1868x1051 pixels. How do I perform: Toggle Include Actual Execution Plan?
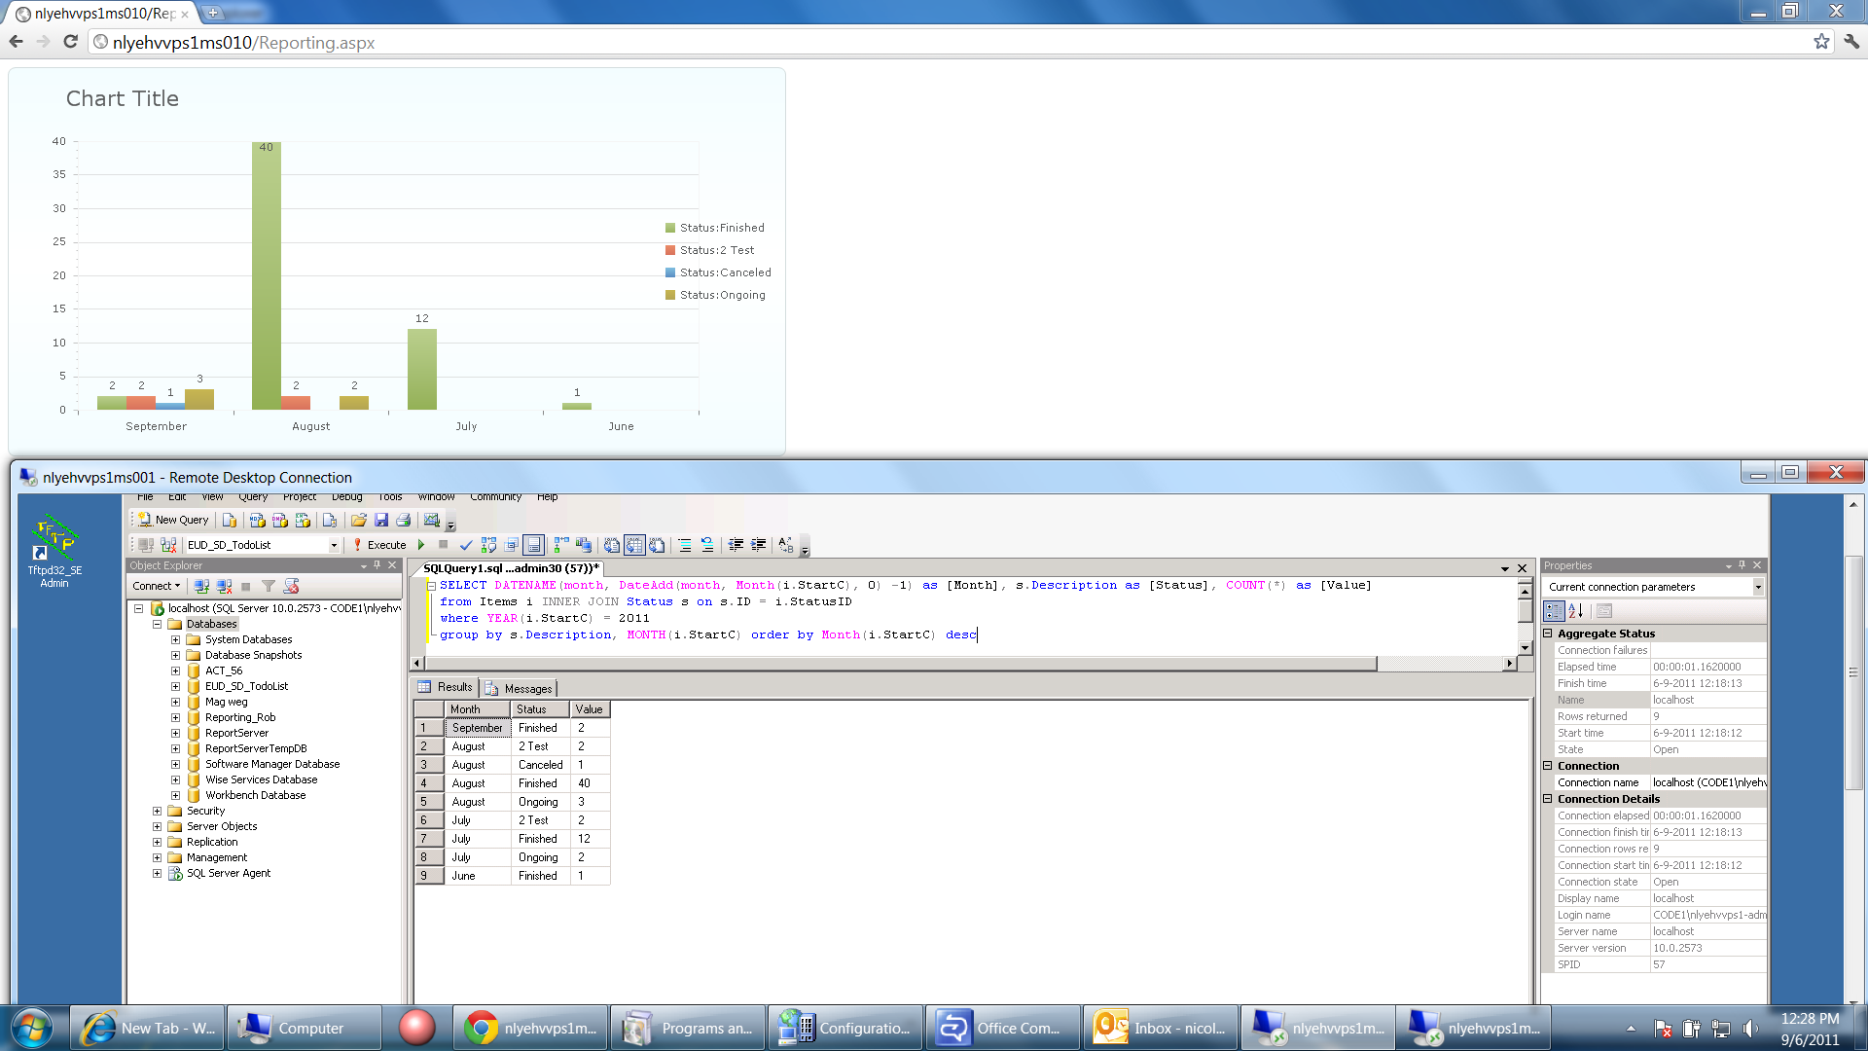tap(561, 545)
